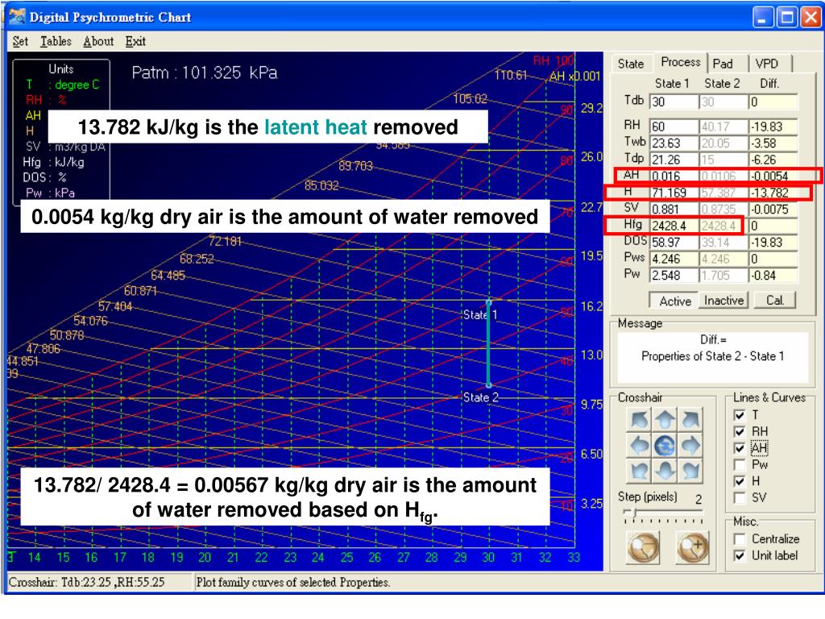Select the Process tab

click(x=680, y=62)
